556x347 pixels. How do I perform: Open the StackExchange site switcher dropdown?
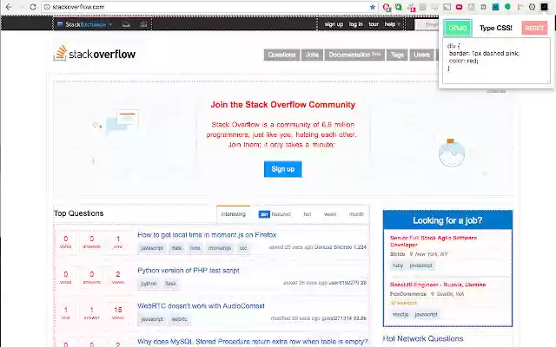(85, 24)
